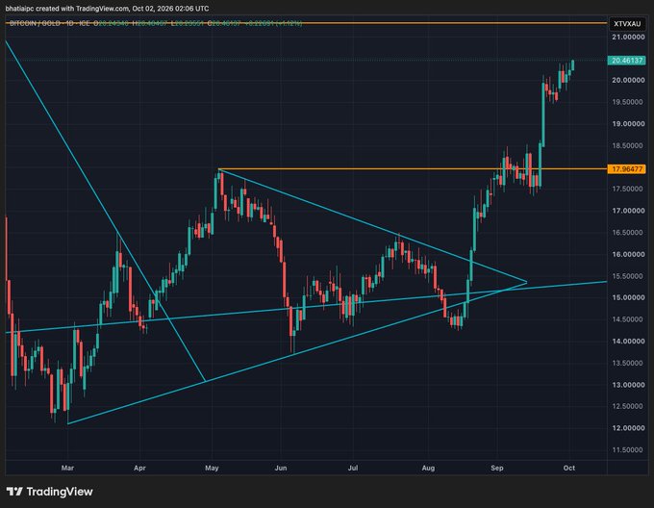The image size is (654, 508).
Task: Click the Apr label on time axis
Action: click(x=139, y=468)
